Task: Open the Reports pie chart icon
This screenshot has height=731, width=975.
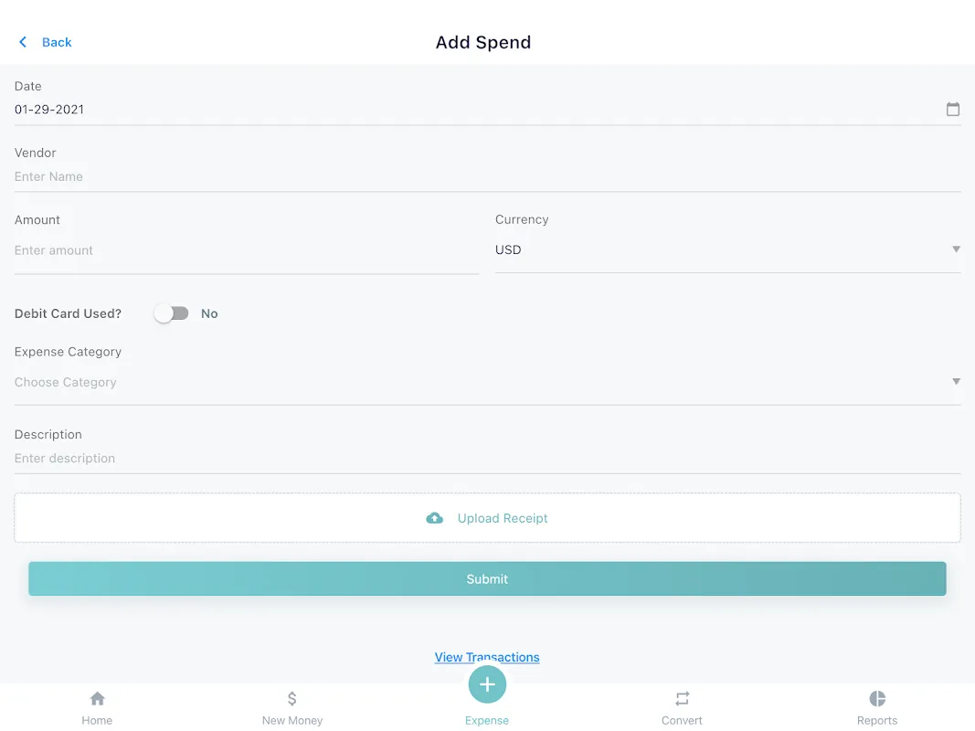Action: pos(877,699)
